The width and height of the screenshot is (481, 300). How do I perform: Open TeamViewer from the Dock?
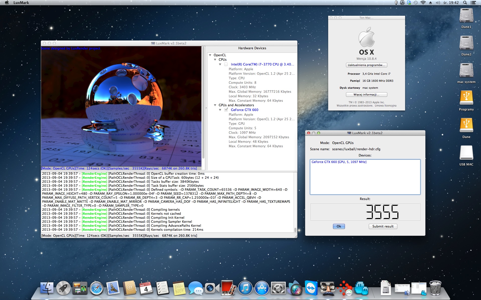point(311,288)
